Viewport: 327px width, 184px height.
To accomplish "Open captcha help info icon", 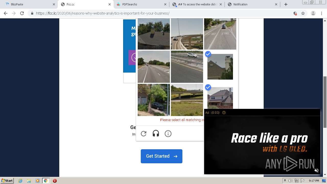I will tap(168, 134).
